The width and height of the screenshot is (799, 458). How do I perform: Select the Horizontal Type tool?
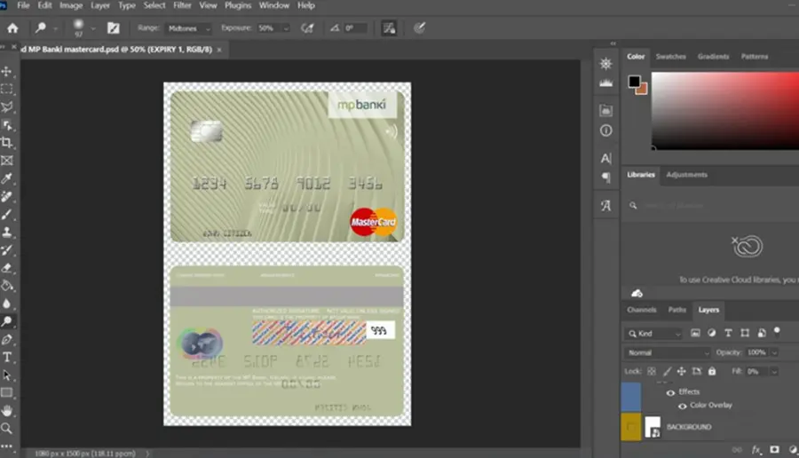[x=6, y=357]
